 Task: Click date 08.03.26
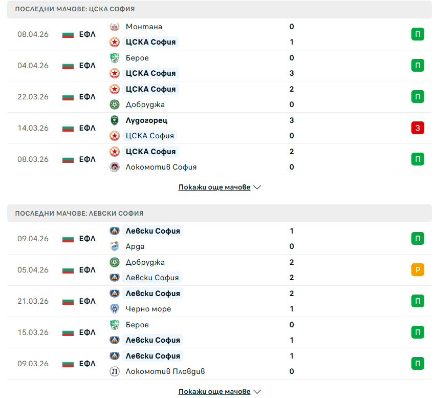(x=33, y=159)
